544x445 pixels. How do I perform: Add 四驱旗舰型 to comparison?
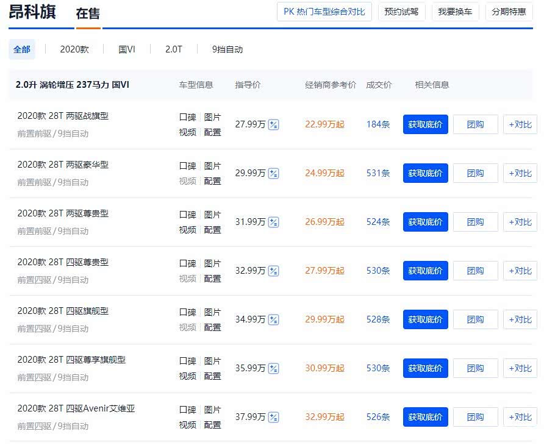click(x=520, y=319)
